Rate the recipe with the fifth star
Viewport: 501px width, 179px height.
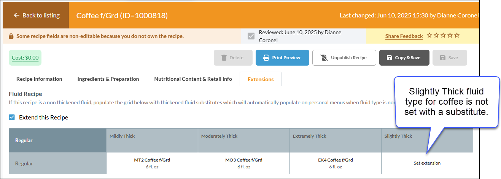(457, 36)
